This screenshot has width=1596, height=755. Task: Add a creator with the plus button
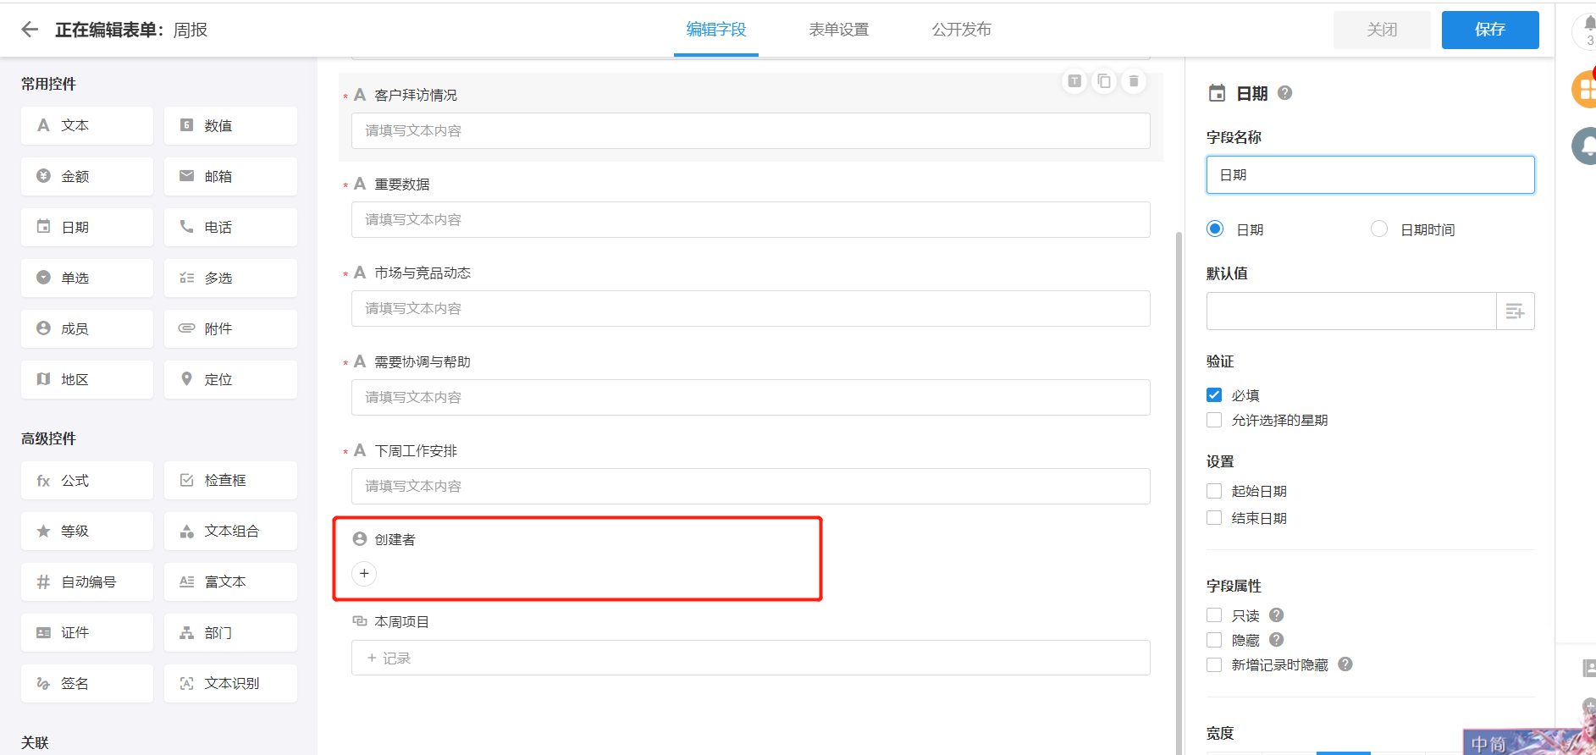pyautogui.click(x=364, y=574)
